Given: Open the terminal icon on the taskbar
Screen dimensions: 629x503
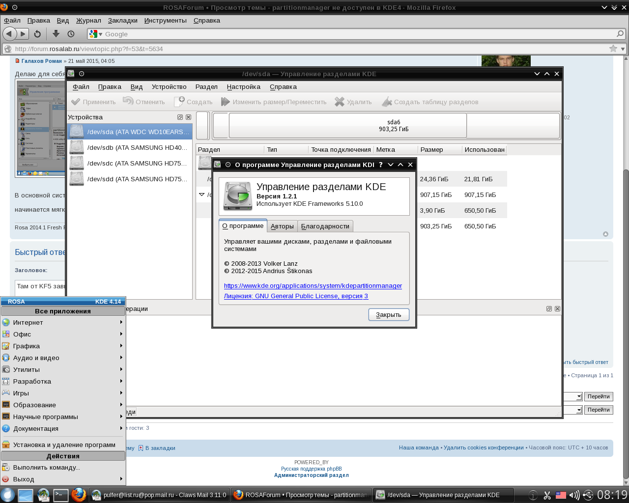Looking at the screenshot, I should (61, 495).
